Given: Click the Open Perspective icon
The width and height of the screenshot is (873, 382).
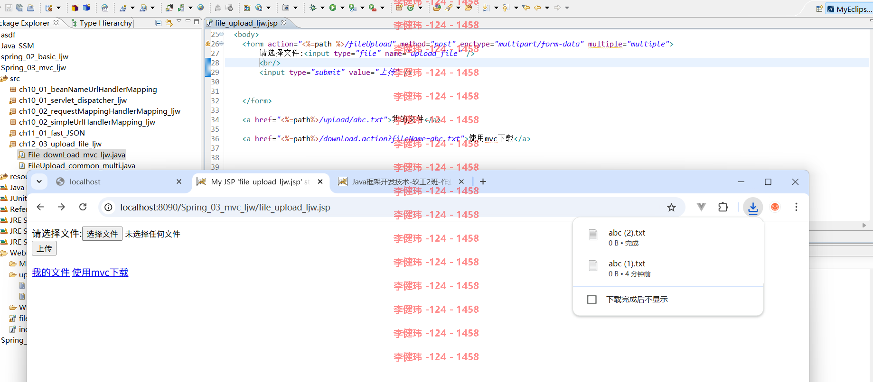Looking at the screenshot, I should tap(819, 9).
